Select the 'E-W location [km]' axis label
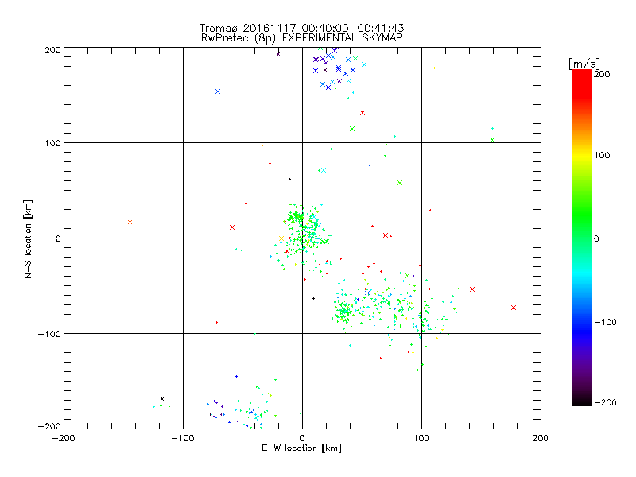 [x=301, y=448]
